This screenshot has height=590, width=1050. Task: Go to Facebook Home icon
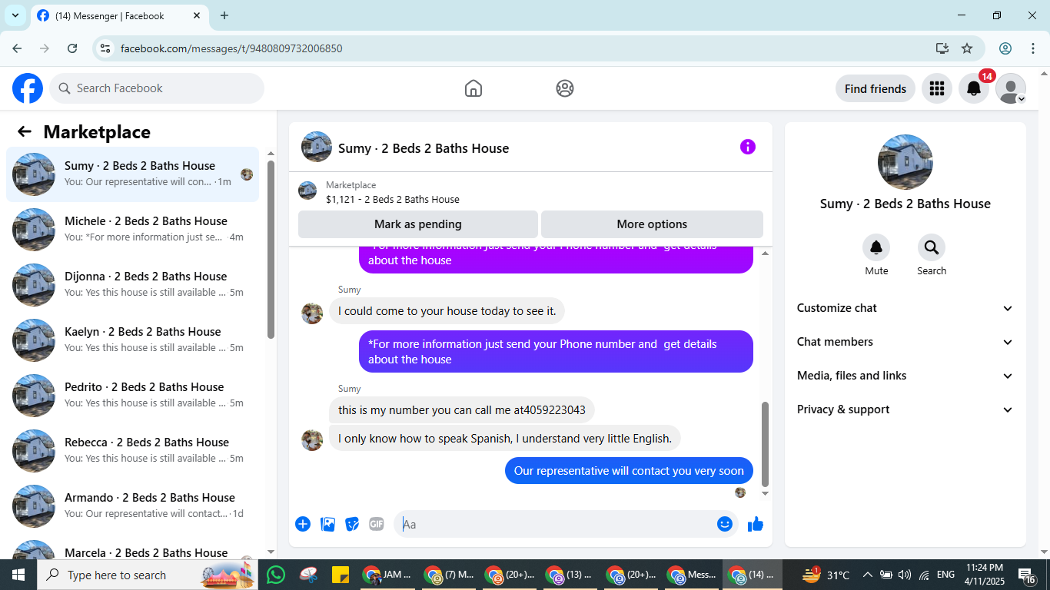pyautogui.click(x=473, y=88)
